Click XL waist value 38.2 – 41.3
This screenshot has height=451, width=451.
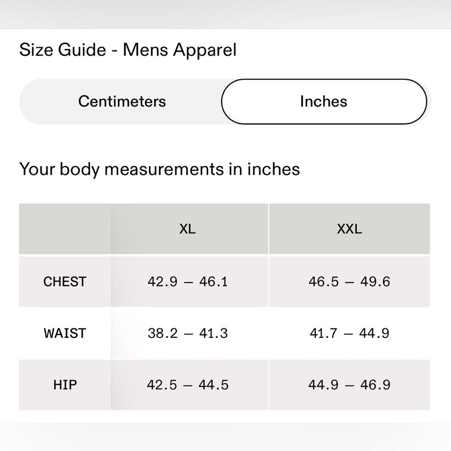tap(188, 333)
